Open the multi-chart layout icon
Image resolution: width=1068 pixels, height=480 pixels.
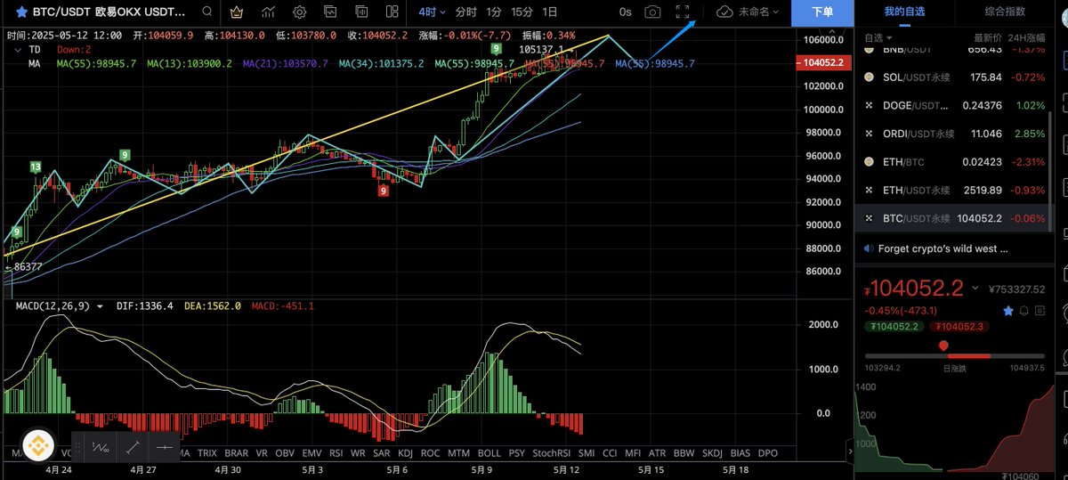point(392,12)
